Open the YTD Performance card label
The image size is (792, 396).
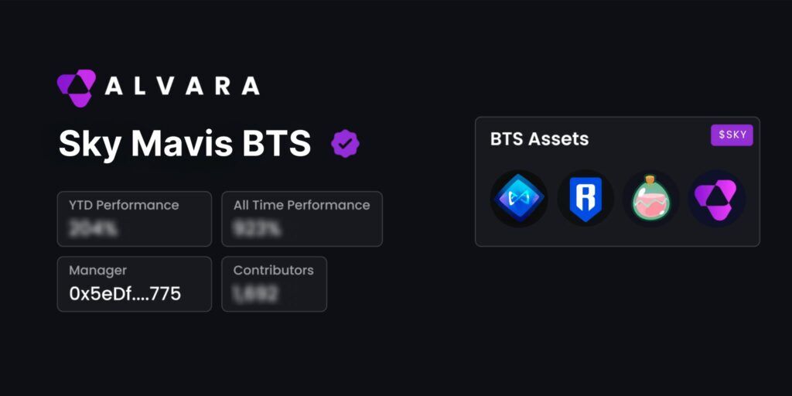[124, 206]
